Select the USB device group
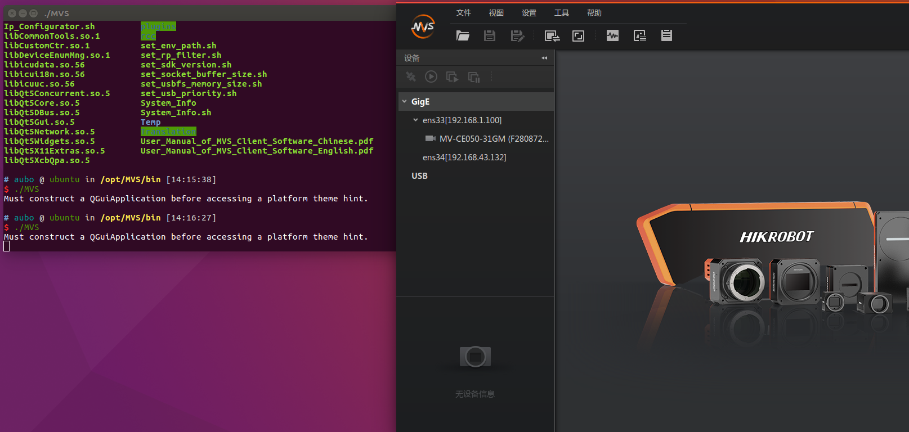The height and width of the screenshot is (432, 909). (x=419, y=175)
